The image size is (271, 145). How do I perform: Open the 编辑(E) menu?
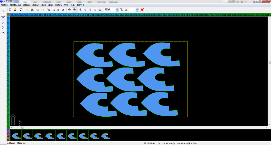click(26, 5)
